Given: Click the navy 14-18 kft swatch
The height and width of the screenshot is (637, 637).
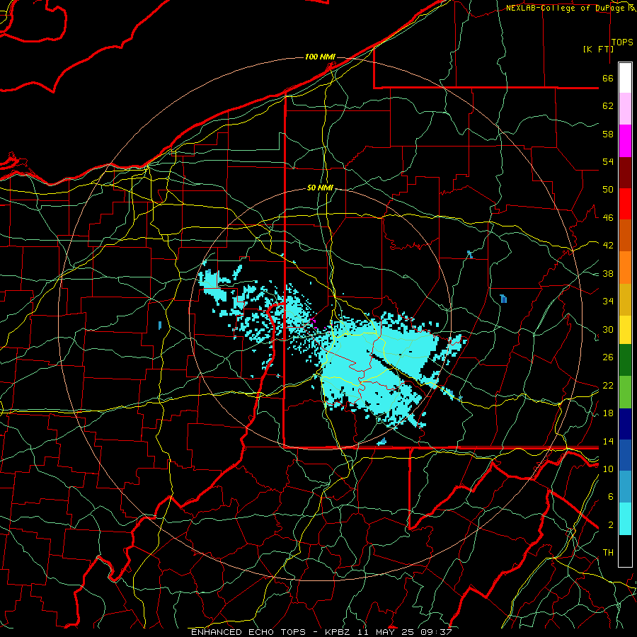Looking at the screenshot, I should pos(625,424).
